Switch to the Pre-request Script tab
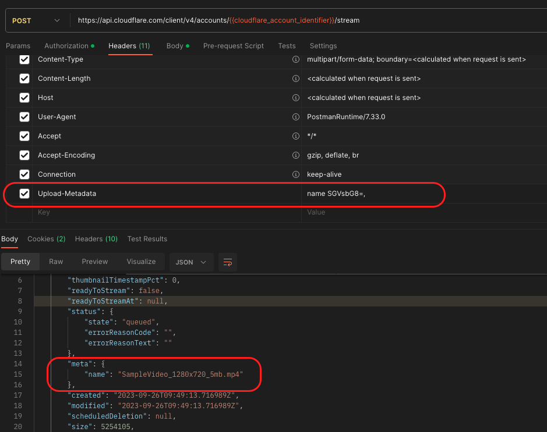Viewport: 547px width, 432px height. [233, 46]
